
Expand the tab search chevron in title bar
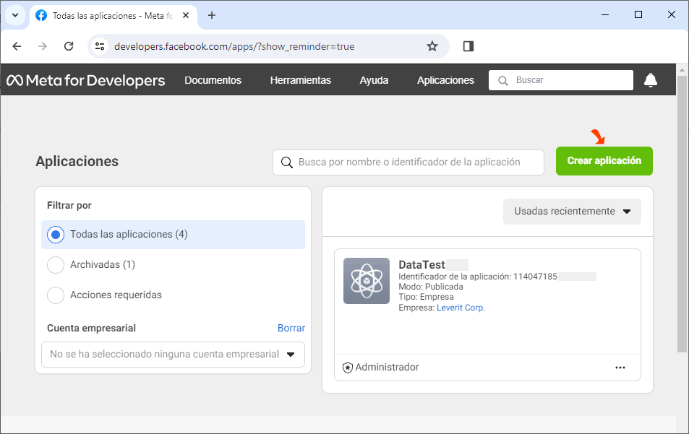click(15, 15)
